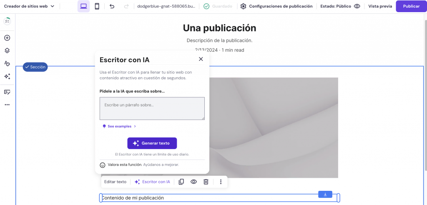Delete the text element with trash icon
The image size is (427, 205).
point(206,182)
